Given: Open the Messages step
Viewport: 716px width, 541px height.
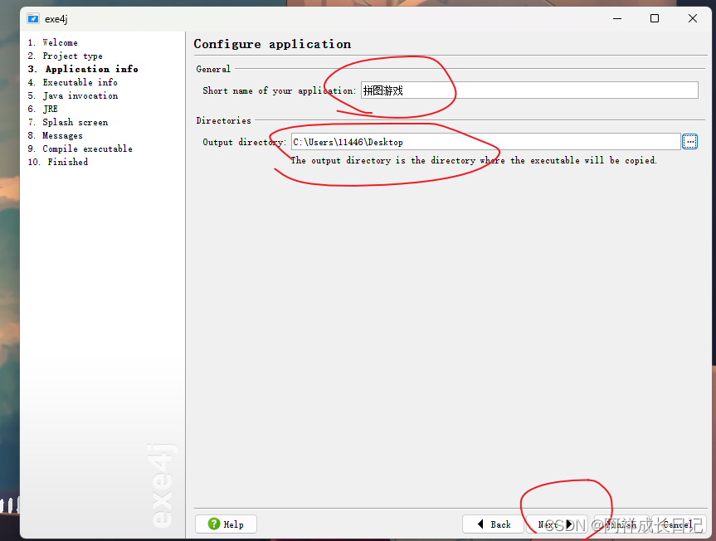Looking at the screenshot, I should [62, 135].
